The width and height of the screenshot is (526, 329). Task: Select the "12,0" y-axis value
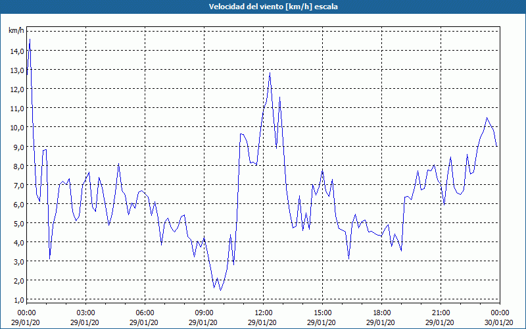(x=17, y=89)
